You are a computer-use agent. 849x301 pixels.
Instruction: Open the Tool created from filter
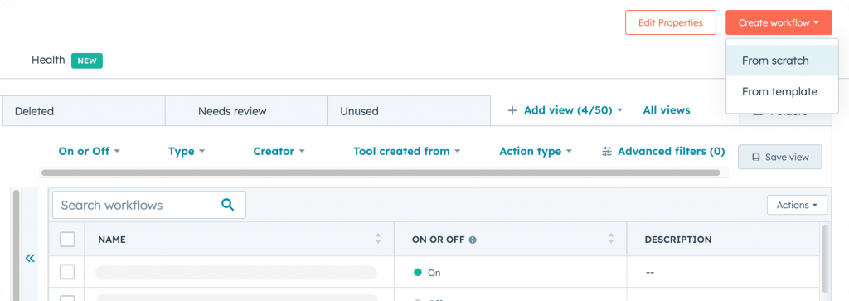[406, 152]
